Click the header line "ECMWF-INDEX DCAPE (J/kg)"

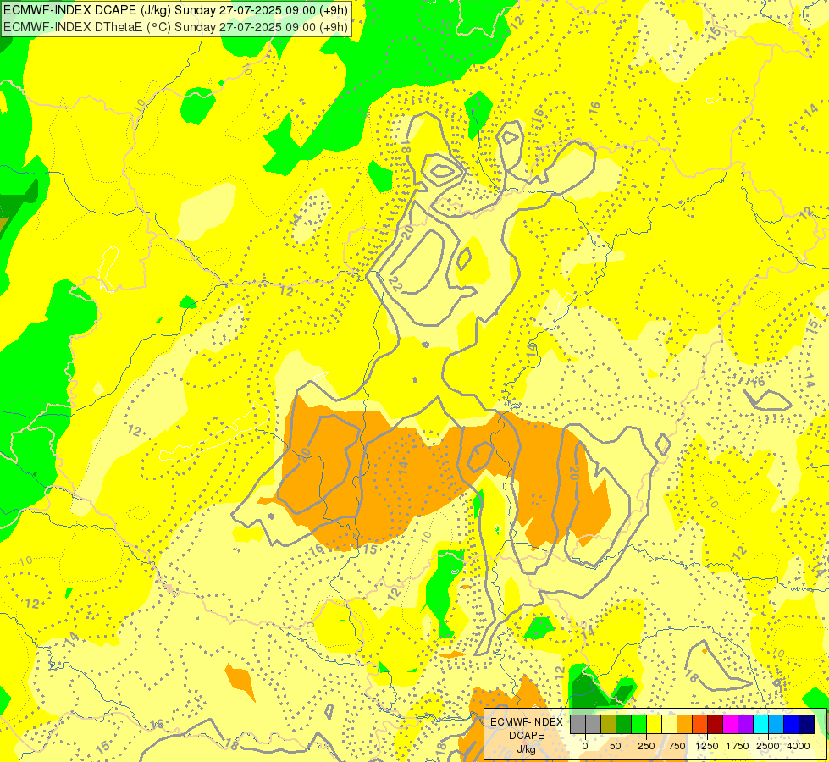[87, 10]
